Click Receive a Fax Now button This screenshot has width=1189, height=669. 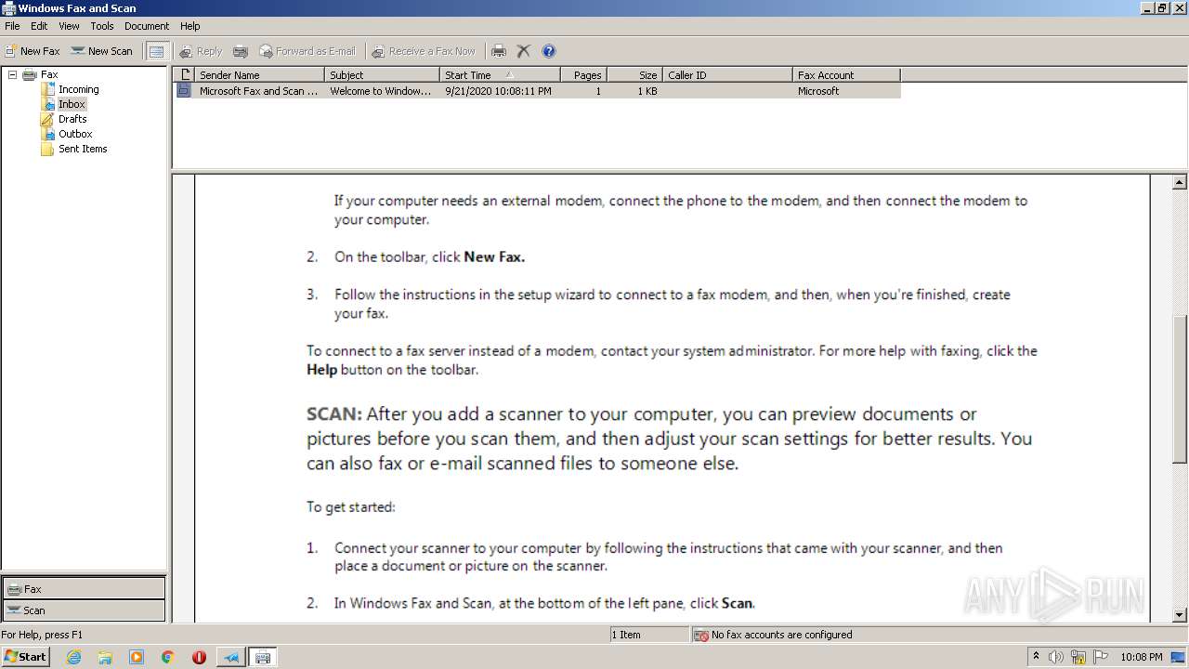(x=424, y=51)
